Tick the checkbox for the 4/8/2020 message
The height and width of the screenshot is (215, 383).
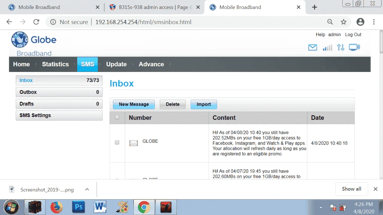coord(117,143)
